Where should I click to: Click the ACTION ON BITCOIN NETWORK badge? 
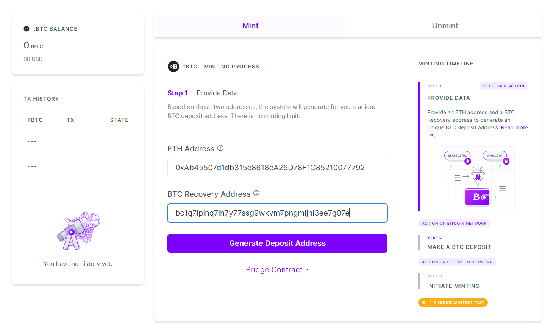pyautogui.click(x=454, y=223)
